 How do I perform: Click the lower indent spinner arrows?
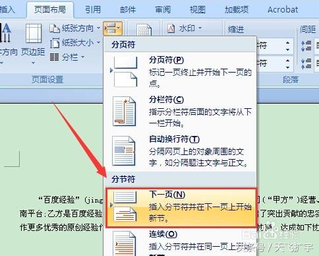coord(288,64)
